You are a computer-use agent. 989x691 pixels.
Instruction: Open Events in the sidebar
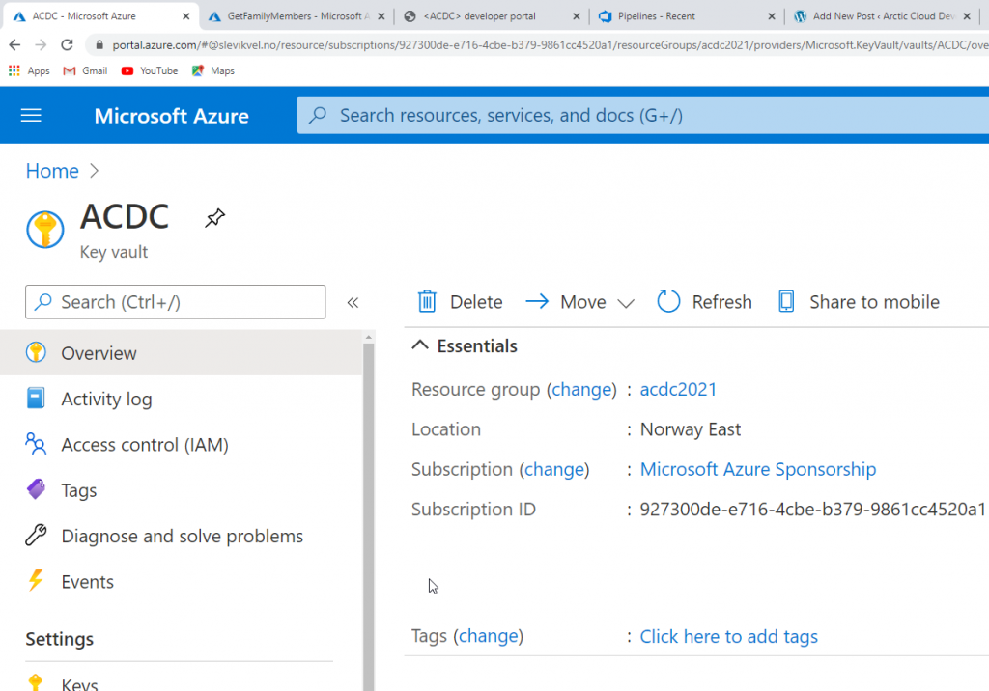[x=182, y=581]
